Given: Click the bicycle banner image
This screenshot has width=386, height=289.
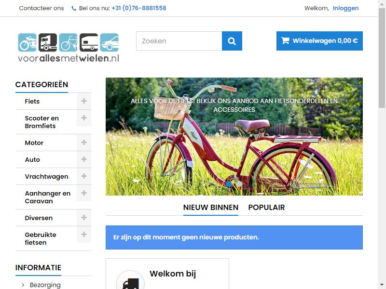Looking at the screenshot, I should coord(234,137).
